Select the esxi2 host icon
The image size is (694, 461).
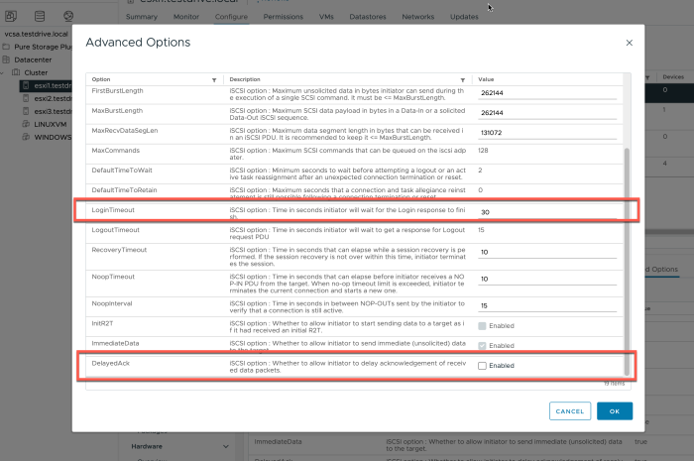coord(27,98)
